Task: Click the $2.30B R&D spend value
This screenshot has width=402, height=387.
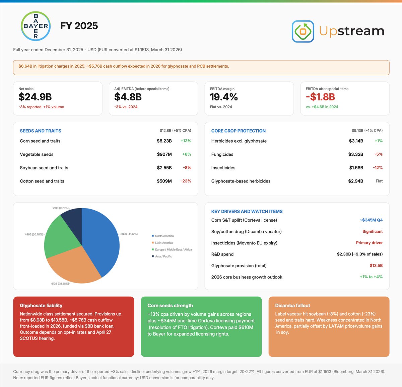Action: coord(360,254)
